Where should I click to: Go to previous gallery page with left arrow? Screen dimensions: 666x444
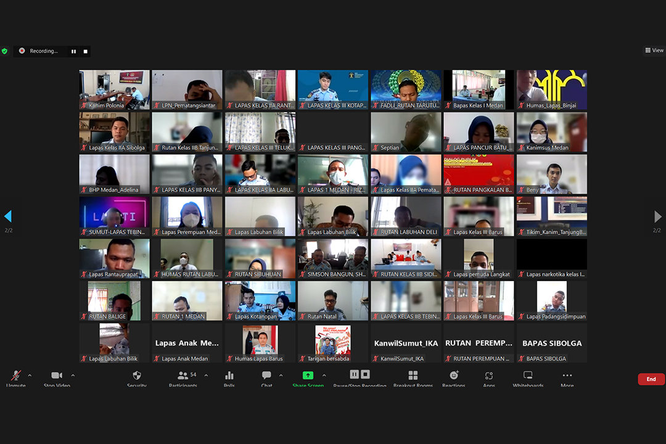(8, 216)
